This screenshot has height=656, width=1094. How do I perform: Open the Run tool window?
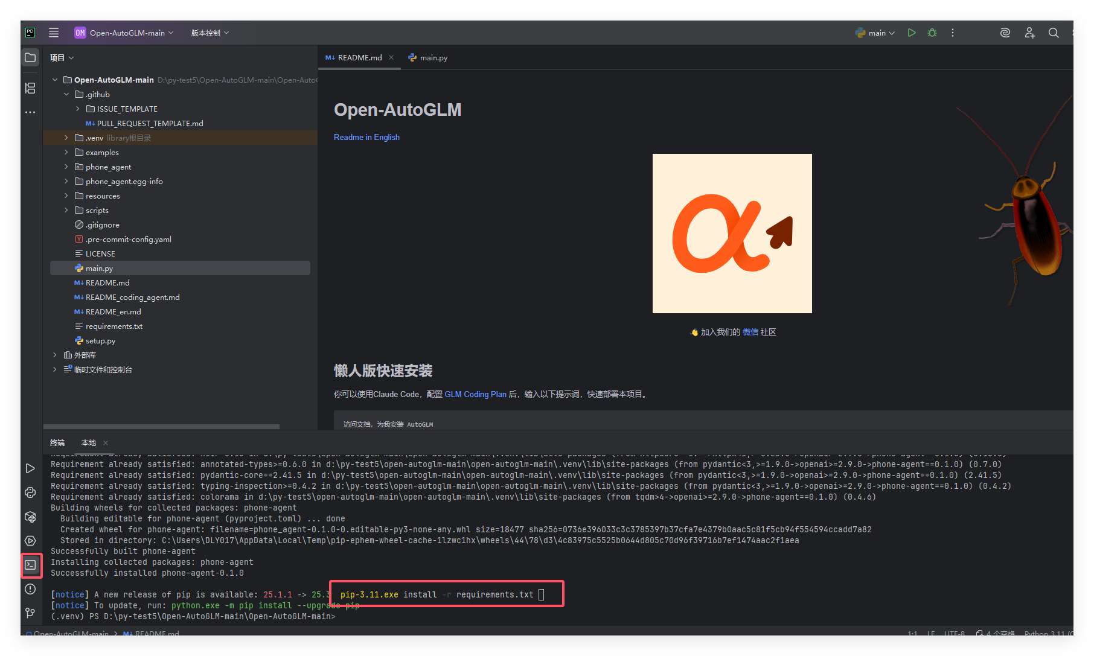[30, 468]
